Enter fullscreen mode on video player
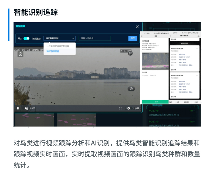Screen dimensions: 218x173 click(120, 108)
